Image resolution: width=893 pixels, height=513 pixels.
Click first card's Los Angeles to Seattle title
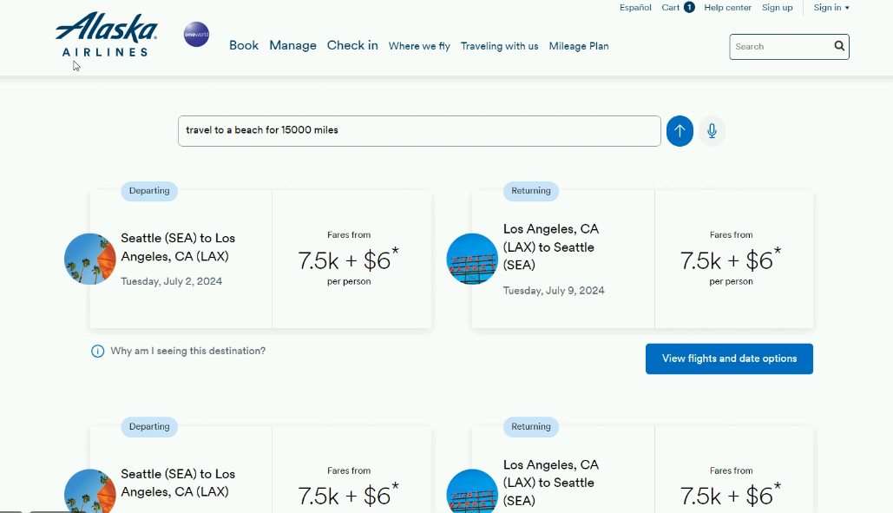[551, 247]
